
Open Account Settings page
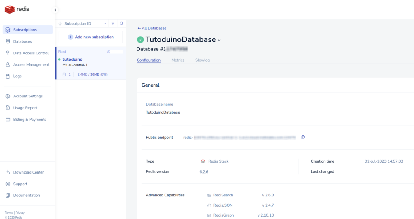tap(28, 96)
